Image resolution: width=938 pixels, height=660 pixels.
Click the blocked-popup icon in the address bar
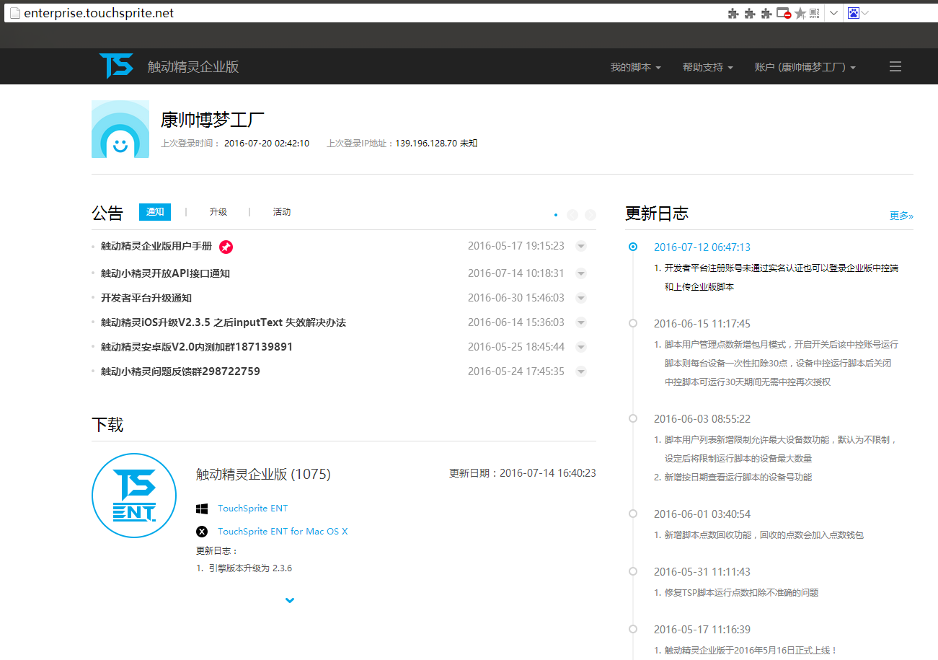[784, 13]
